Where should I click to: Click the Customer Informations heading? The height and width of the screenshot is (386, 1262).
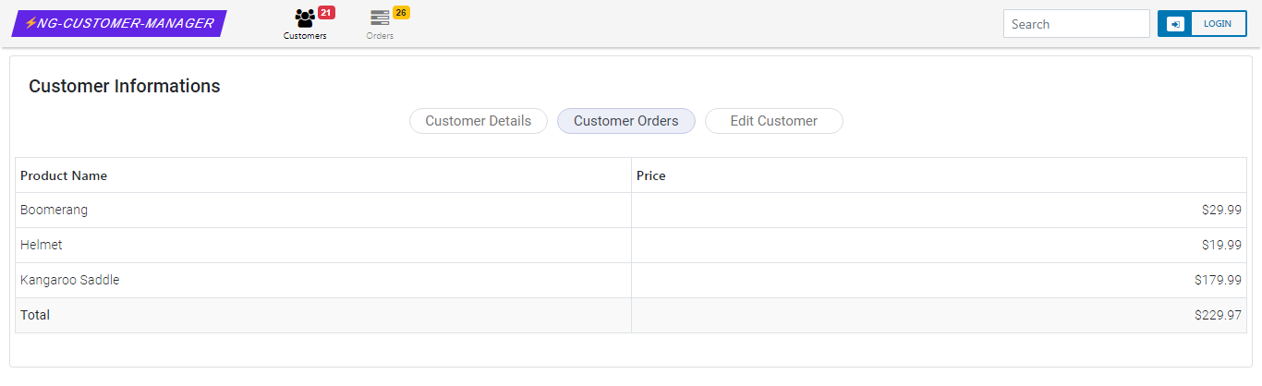pyautogui.click(x=125, y=87)
